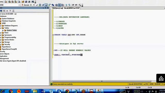
Task: Close the Object Explorer panel
Action: [48, 8]
